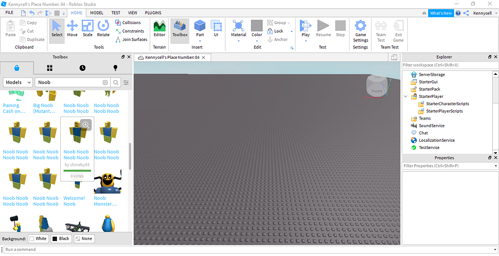The image size is (499, 256).
Task: Click the Resume test button
Action: coord(324,28)
